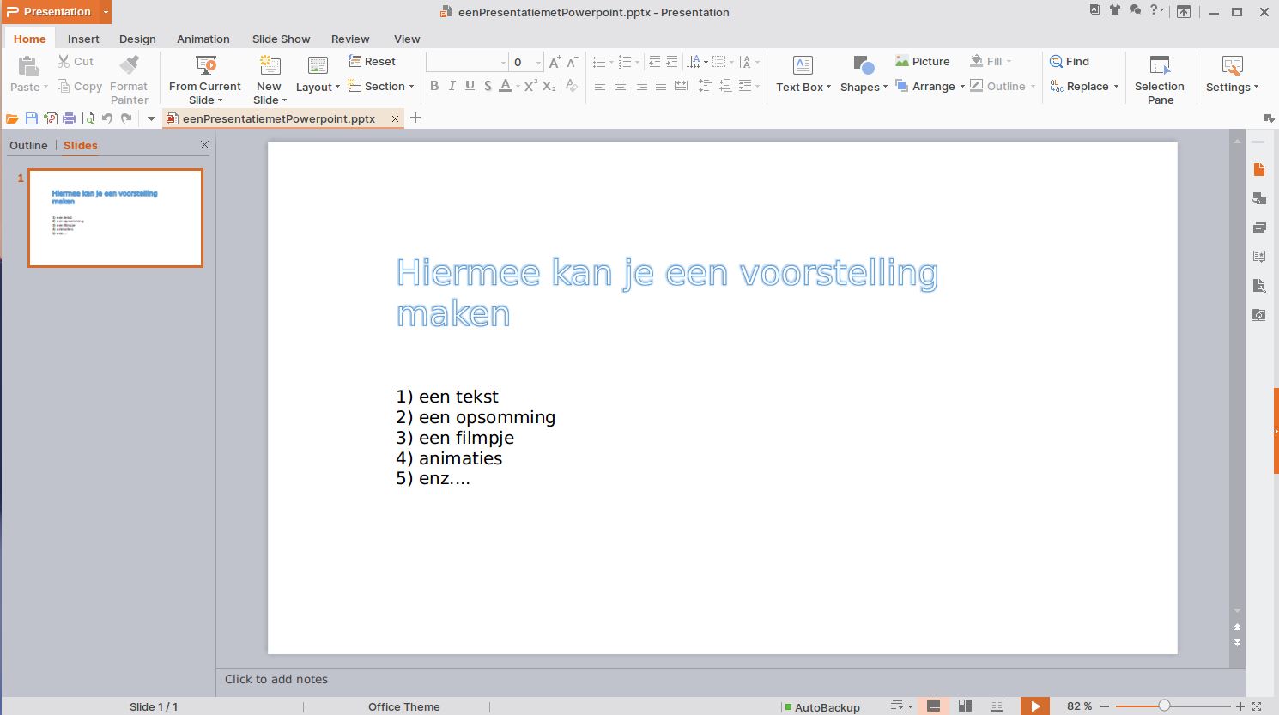The width and height of the screenshot is (1279, 715).
Task: Click the Copy icon
Action: click(64, 86)
